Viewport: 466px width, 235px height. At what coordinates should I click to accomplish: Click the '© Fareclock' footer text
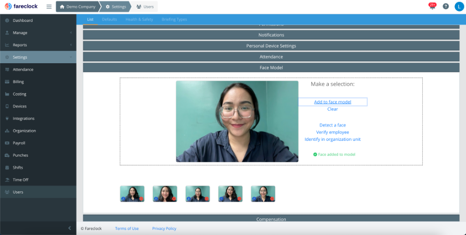pos(91,229)
